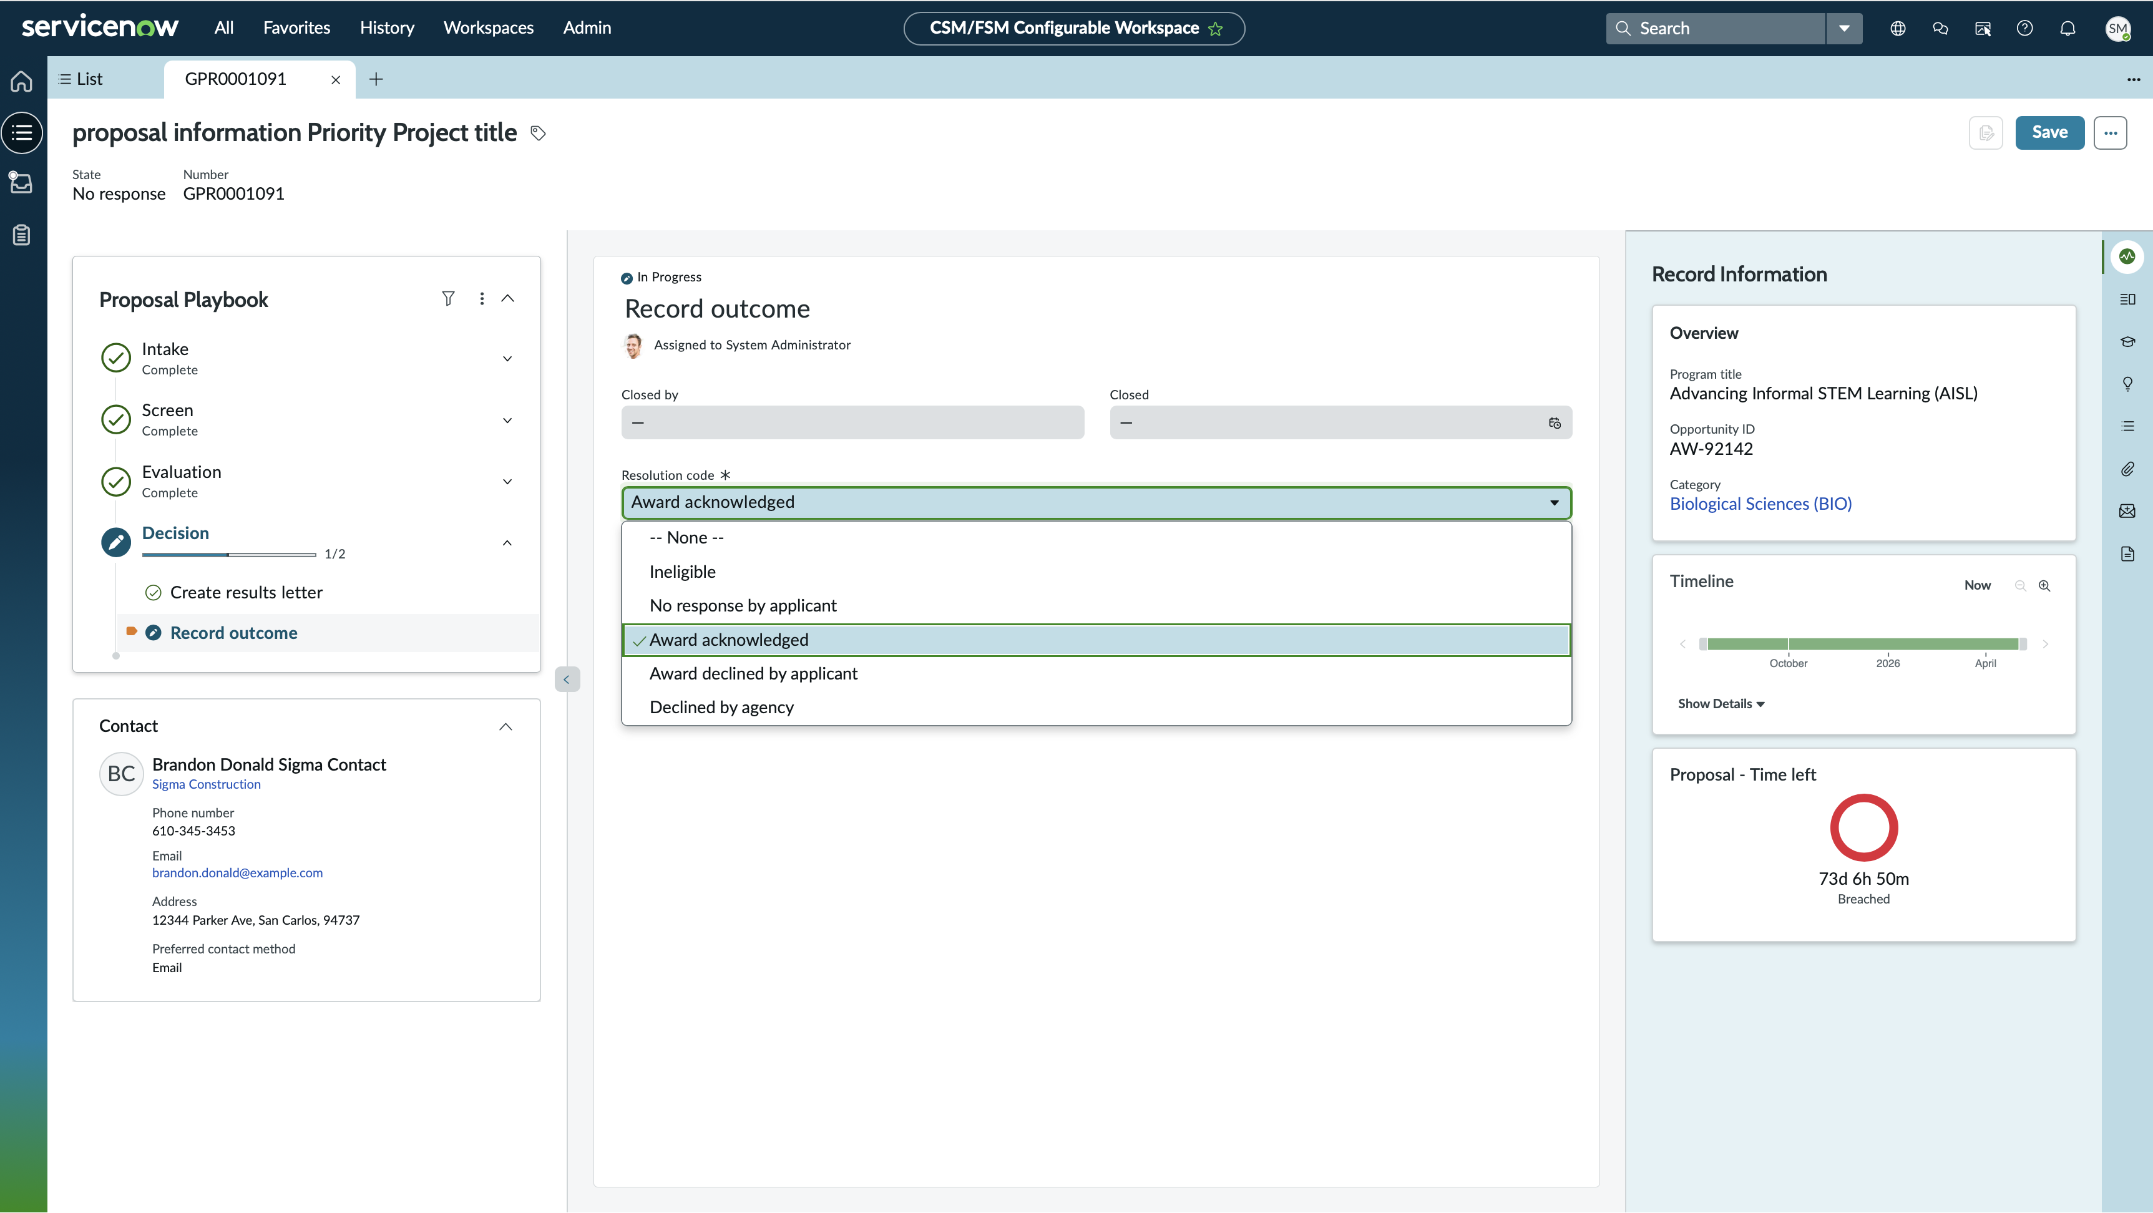2153x1213 pixels.
Task: Open the List view sidebar icon
Action: point(22,132)
